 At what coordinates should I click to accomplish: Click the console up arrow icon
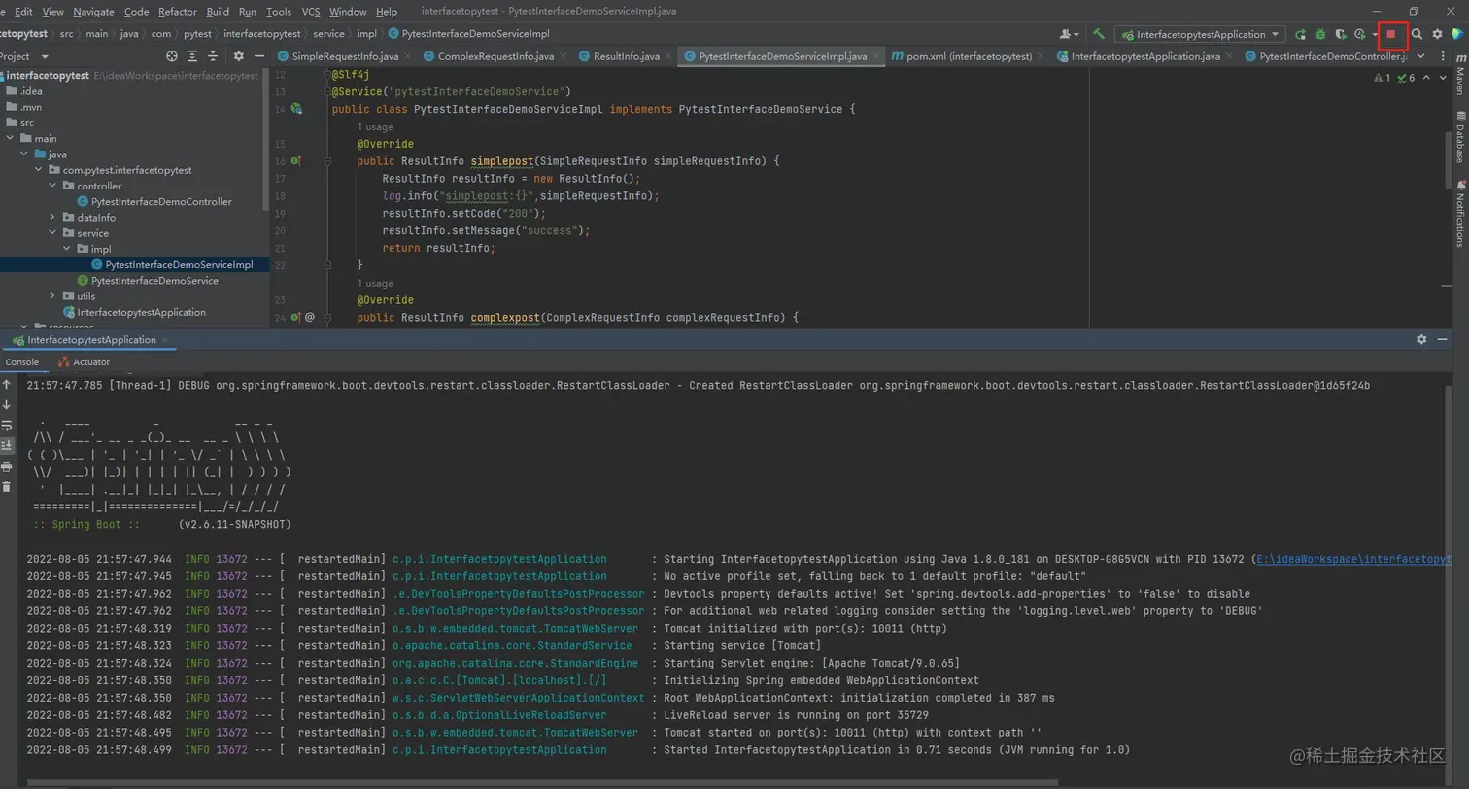coord(7,386)
